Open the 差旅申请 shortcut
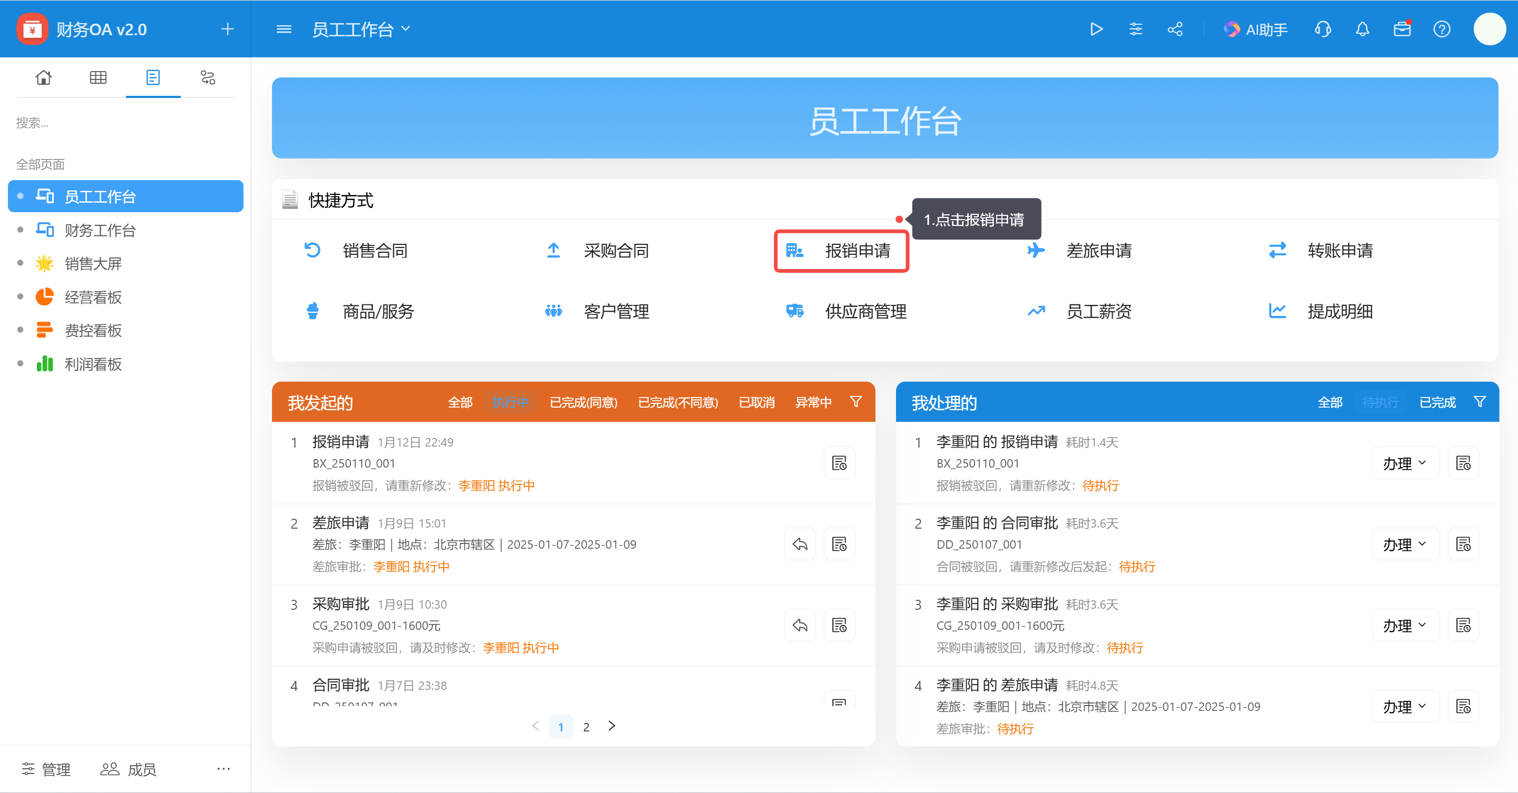This screenshot has width=1518, height=793. [x=1079, y=250]
